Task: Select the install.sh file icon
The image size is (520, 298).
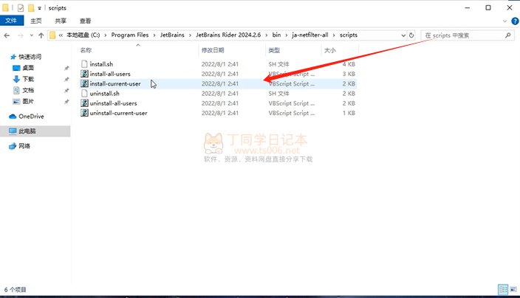Action: (x=84, y=64)
